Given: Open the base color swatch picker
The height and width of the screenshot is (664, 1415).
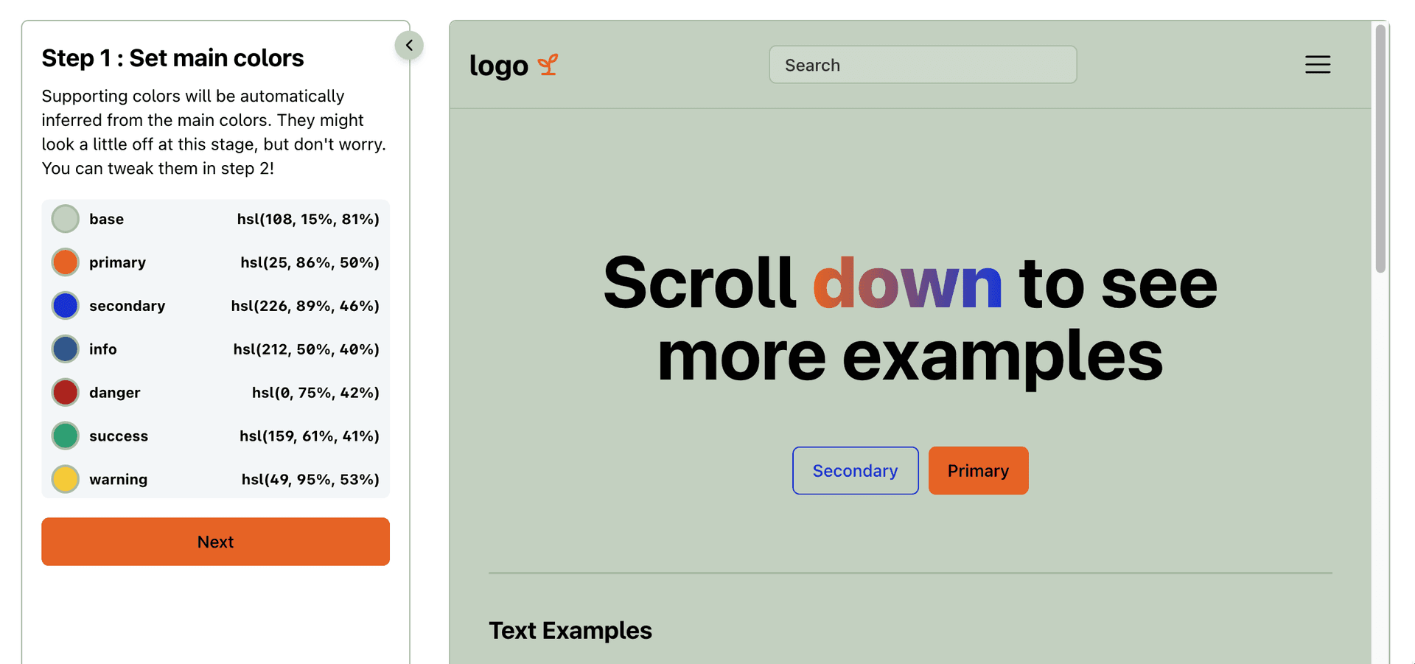Looking at the screenshot, I should (x=65, y=218).
